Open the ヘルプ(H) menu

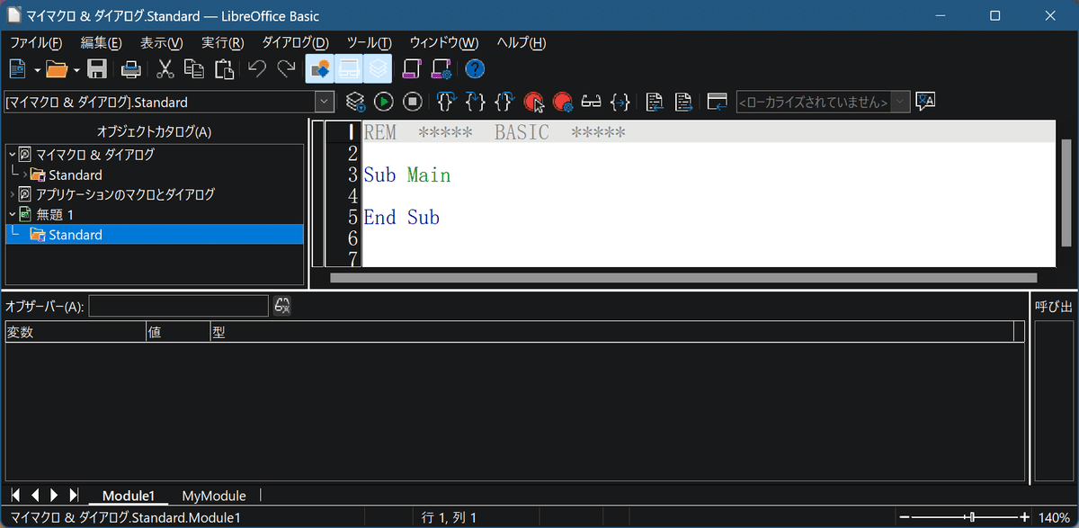tap(522, 42)
